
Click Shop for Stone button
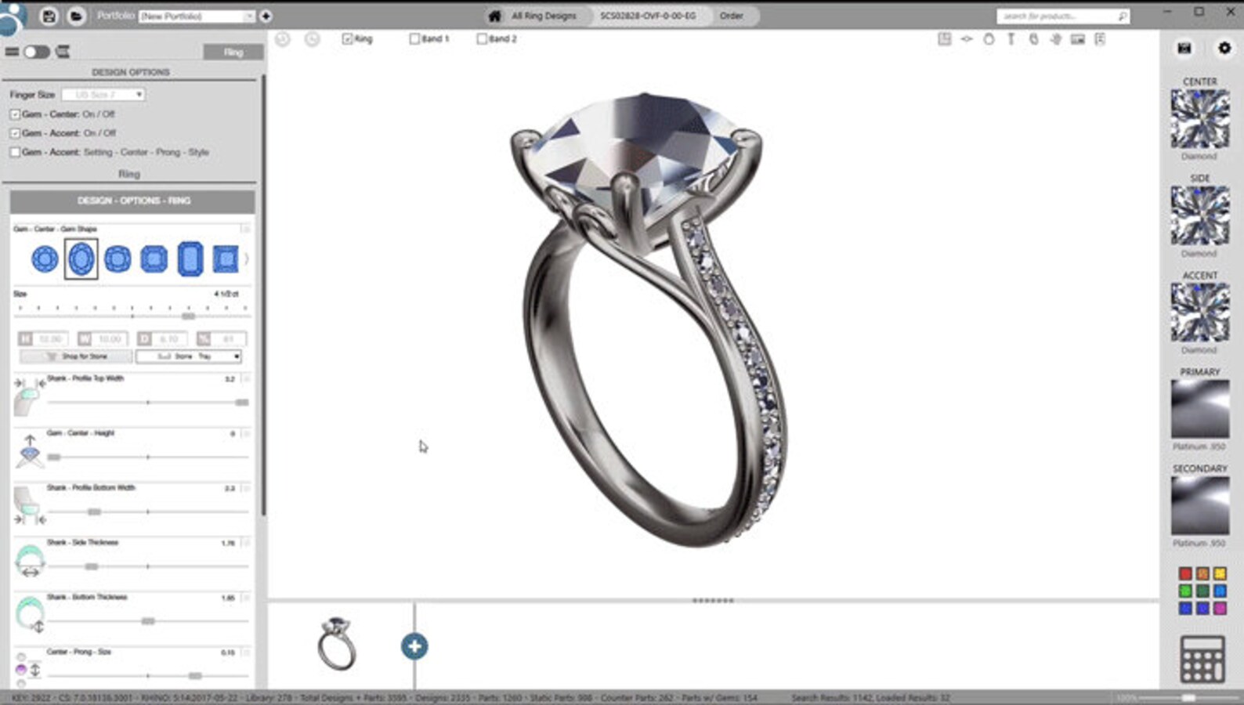pos(76,356)
